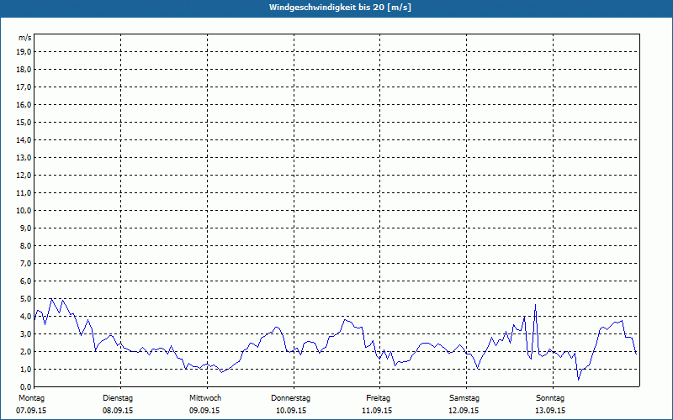Click the Mittwoch day label
The width and height of the screenshot is (673, 420).
coord(205,398)
